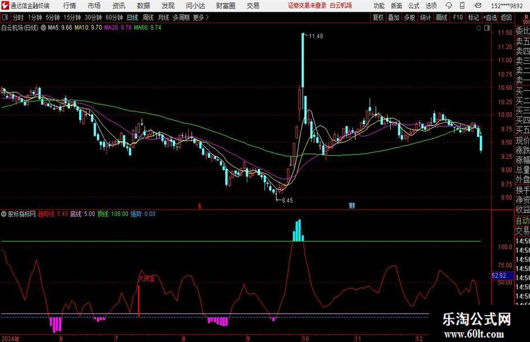530x342 pixels.
Task: Click the 自动 side tab
Action: [x=523, y=221]
